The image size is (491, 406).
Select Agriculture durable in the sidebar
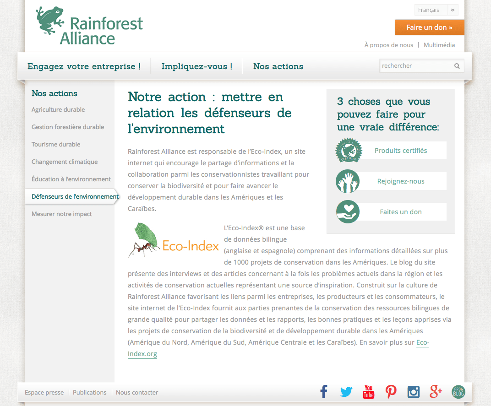coord(58,110)
